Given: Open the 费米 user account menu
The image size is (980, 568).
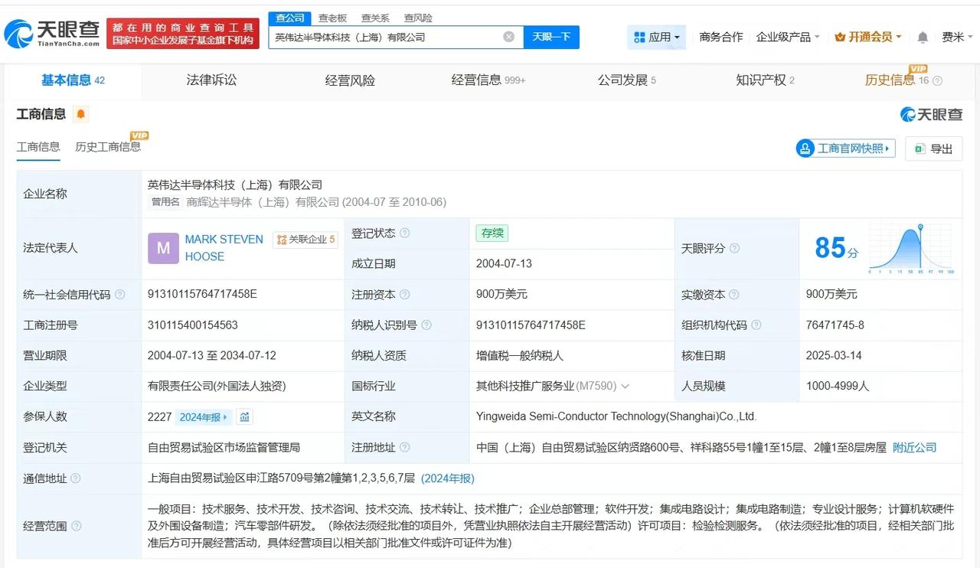Looking at the screenshot, I should tap(957, 37).
